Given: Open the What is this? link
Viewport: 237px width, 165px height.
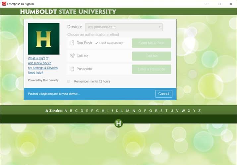Looking at the screenshot, I should pos(36,58).
